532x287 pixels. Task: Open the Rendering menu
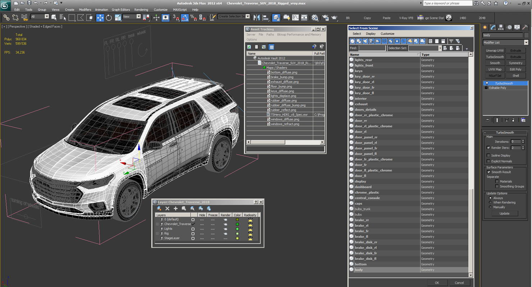click(141, 10)
